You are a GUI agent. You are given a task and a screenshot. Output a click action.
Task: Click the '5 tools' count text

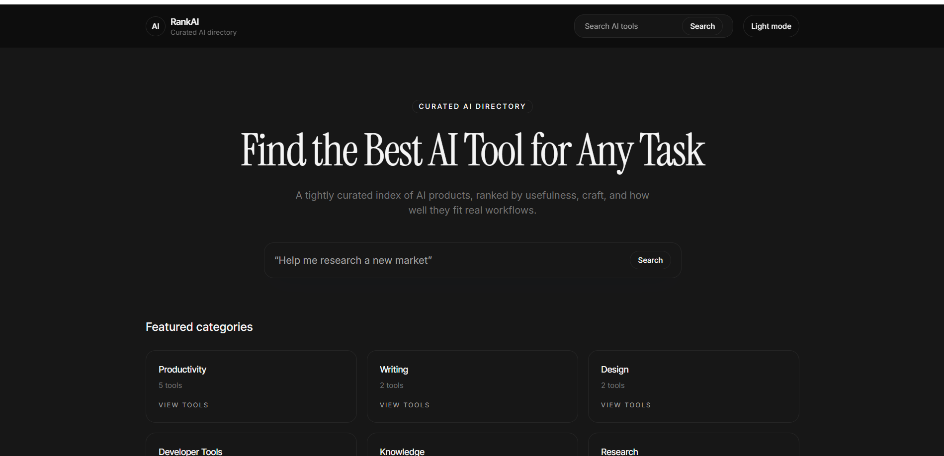tap(170, 385)
